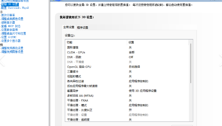222x126 pixels.
Task: Switch to the 全局设置 tab
Action: 69,27
